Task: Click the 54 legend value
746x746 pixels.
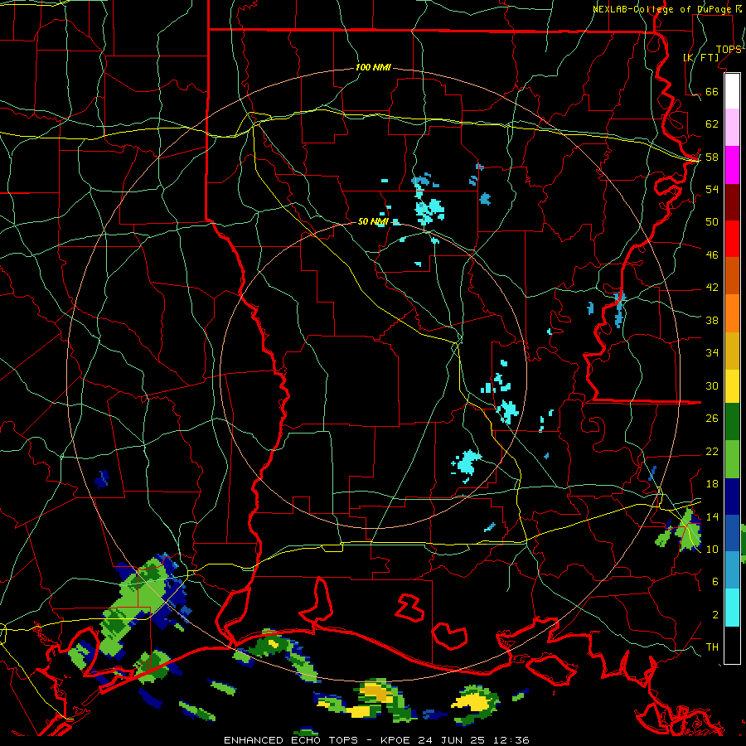Action: tap(712, 189)
